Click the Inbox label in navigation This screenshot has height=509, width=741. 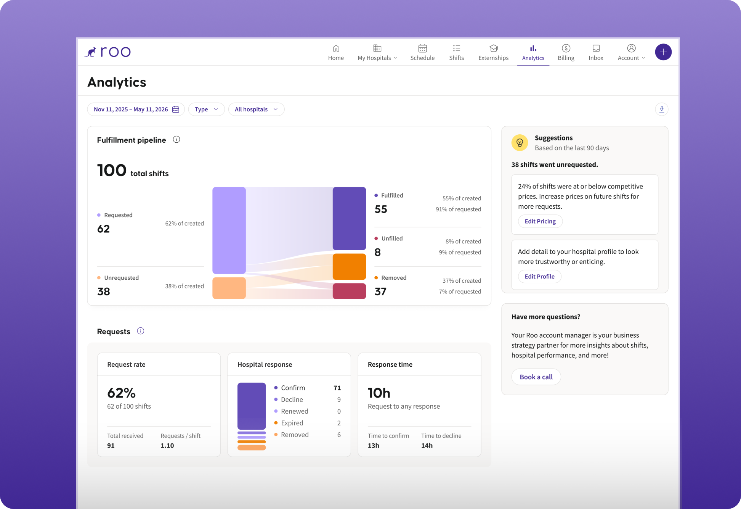pos(596,58)
